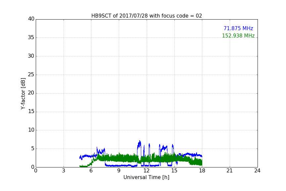Viewport: 286px width, 191px height.
Task: Select the blue '71.875 MHz' legend label
Action: pos(238,28)
